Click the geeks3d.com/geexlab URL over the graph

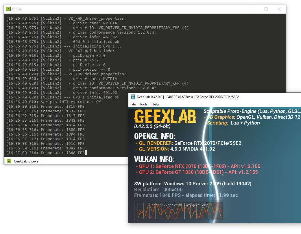[180, 205]
